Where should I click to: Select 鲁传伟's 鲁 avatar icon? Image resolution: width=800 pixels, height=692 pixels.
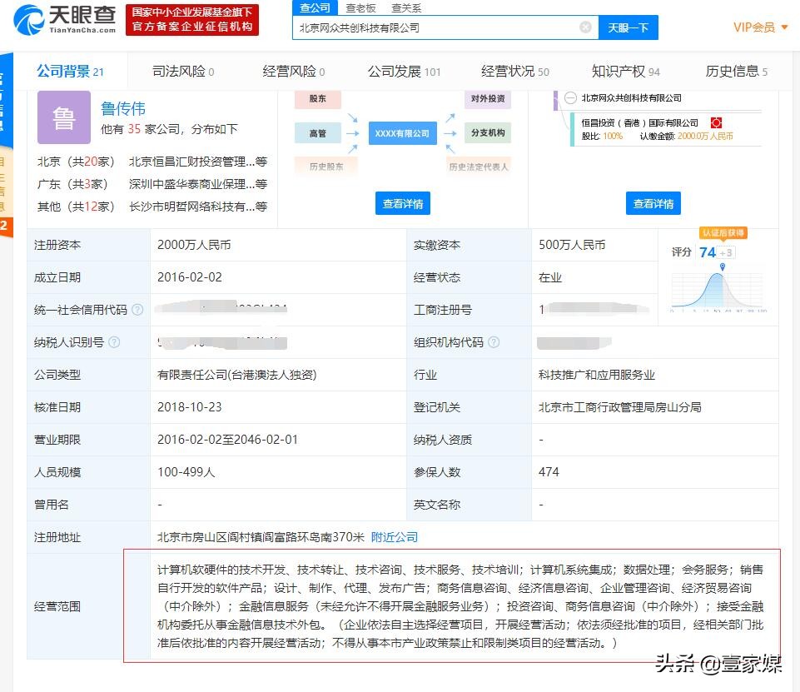pos(63,117)
